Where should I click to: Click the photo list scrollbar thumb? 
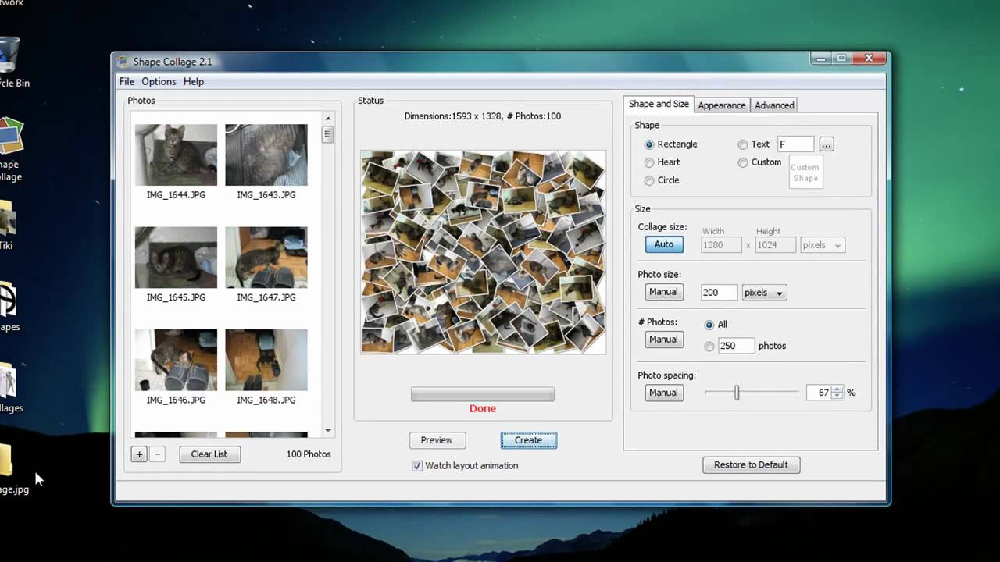328,134
